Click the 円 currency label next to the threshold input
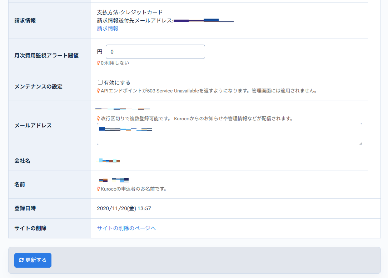The image size is (388, 278). 99,51
